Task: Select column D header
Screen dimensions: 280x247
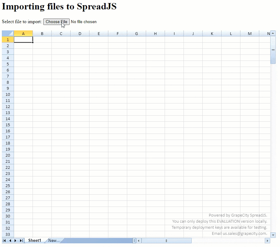Action: tap(80, 33)
